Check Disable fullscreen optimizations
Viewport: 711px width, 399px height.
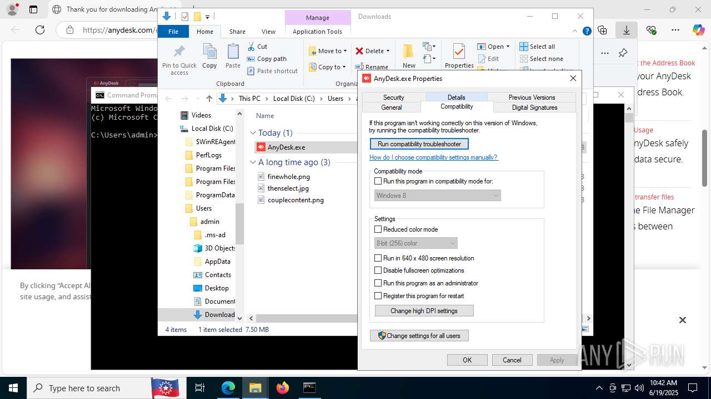pos(378,270)
